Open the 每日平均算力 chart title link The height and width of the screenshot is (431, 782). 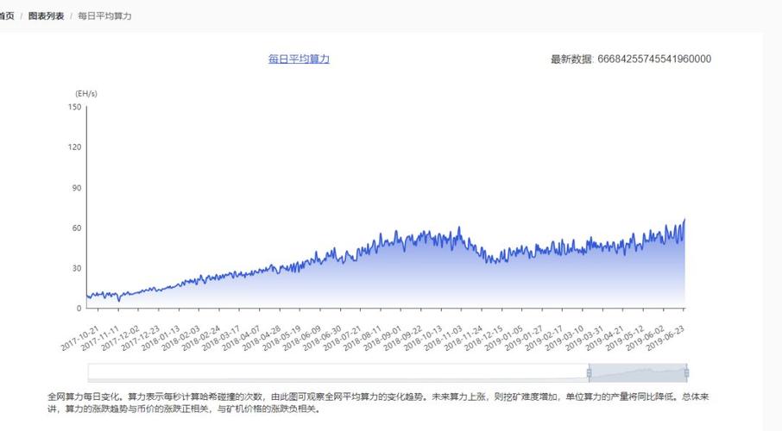[299, 59]
